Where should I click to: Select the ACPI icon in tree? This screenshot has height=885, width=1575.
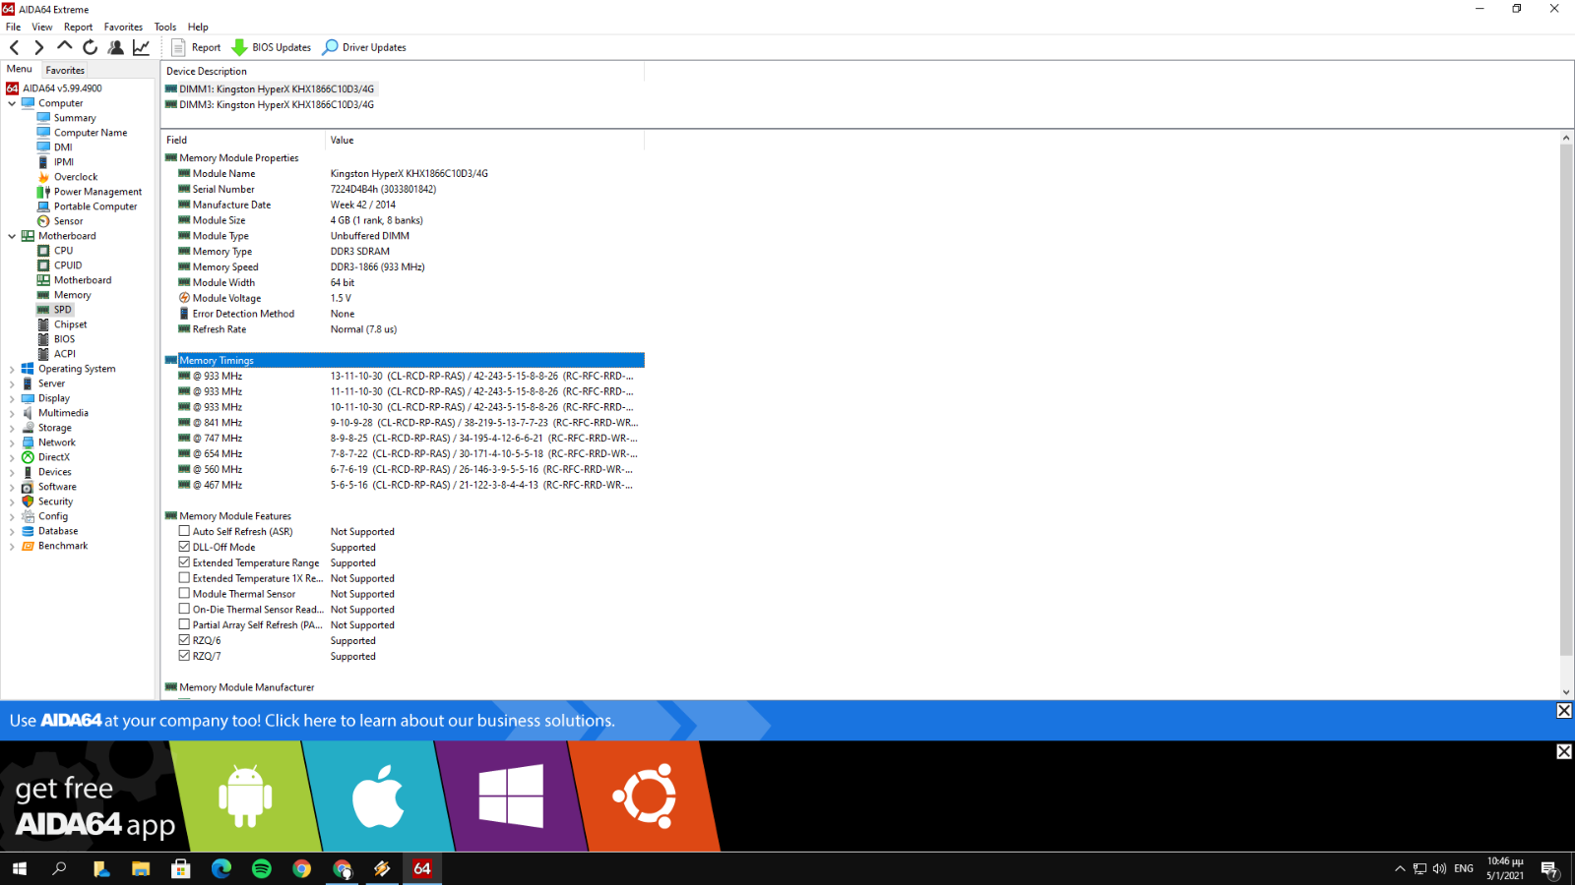coord(43,354)
